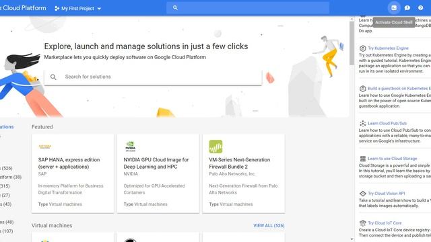The width and height of the screenshot is (431, 242).
Task: Click the Kubernetes Engine tutorial icon
Action: coord(362,48)
